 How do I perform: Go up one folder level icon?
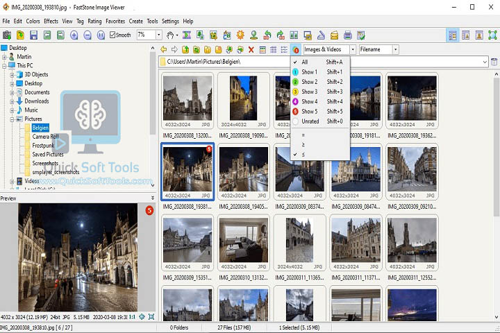185,49
